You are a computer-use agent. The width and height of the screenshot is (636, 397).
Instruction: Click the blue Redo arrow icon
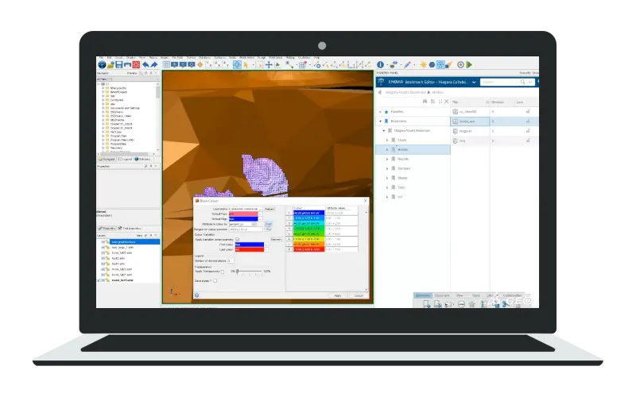154,65
